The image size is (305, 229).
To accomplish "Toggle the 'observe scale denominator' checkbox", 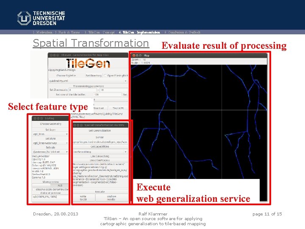I will point(34,189).
